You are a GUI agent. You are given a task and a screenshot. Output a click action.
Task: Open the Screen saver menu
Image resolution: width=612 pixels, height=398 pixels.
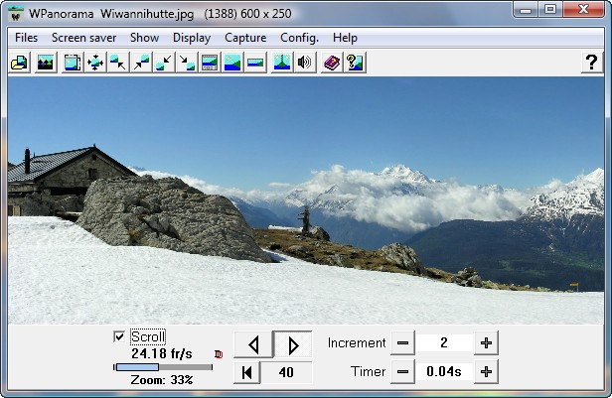pyautogui.click(x=83, y=38)
